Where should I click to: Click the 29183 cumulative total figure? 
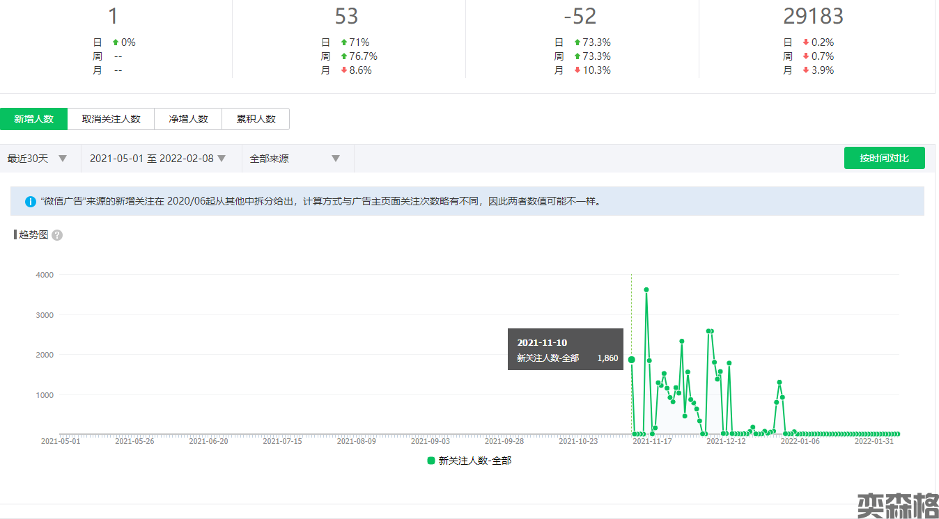813,16
